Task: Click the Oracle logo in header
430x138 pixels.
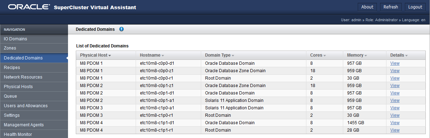Action: click(x=29, y=7)
